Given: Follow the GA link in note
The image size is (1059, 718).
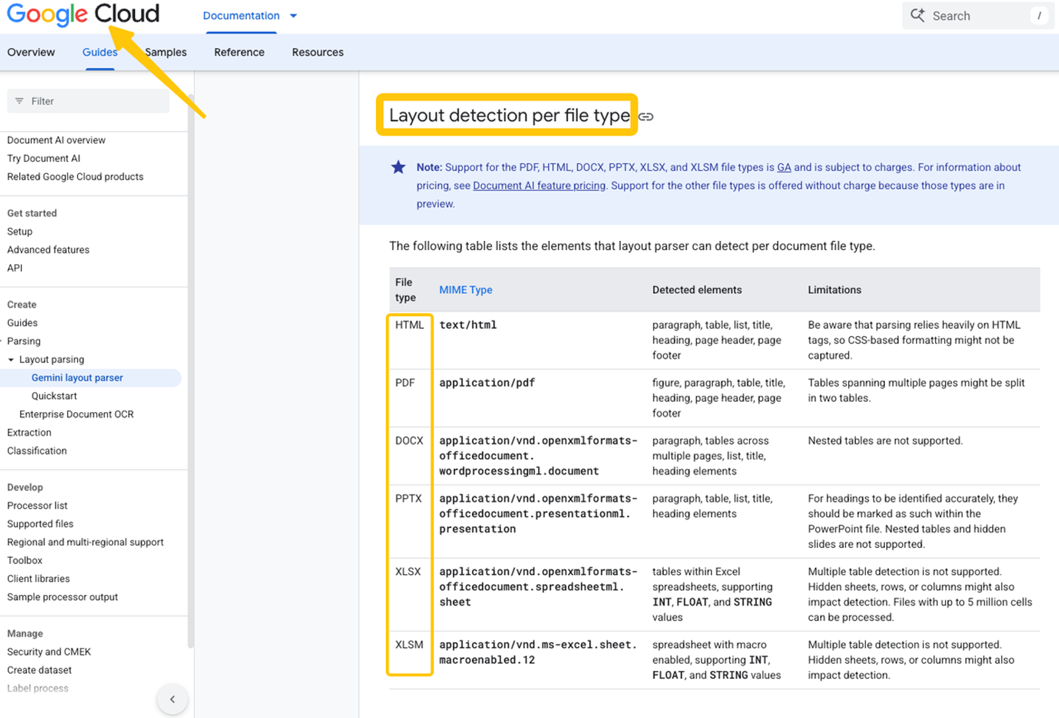Looking at the screenshot, I should click(784, 167).
